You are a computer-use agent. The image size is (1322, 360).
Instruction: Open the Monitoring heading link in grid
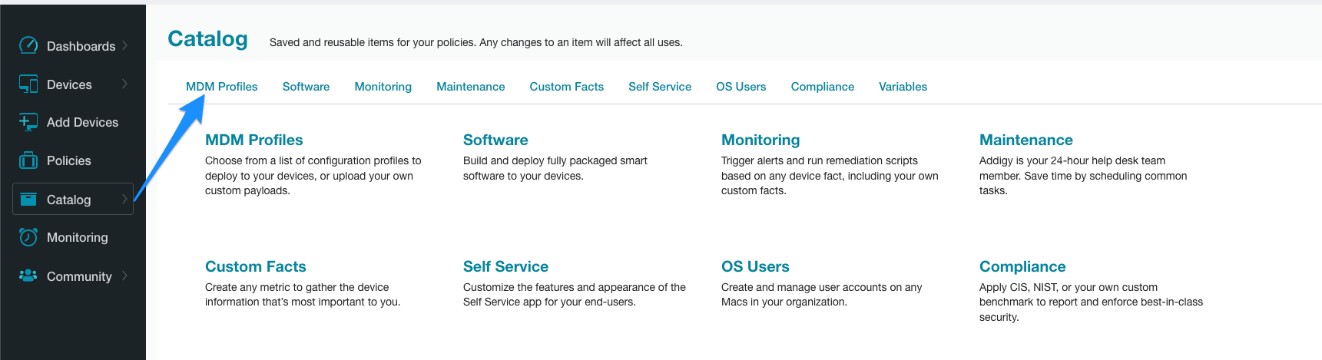point(760,140)
